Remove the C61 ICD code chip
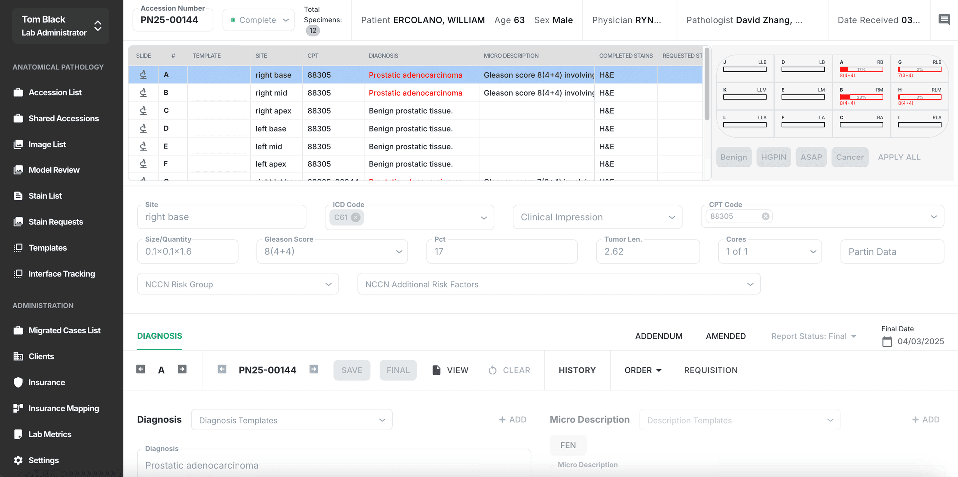 [x=356, y=217]
